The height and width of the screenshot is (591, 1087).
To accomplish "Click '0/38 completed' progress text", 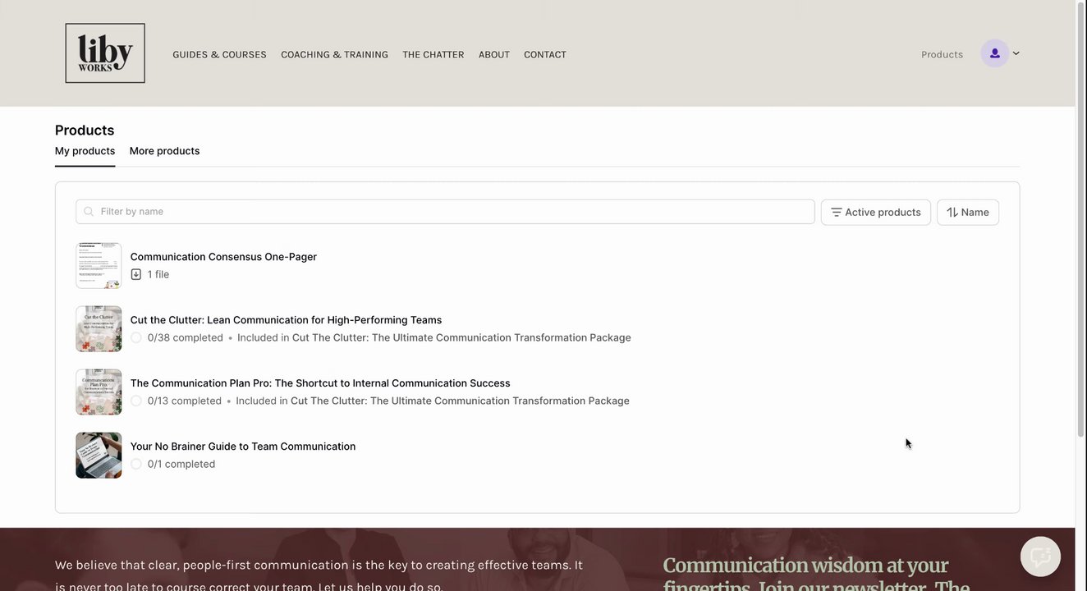I will pyautogui.click(x=186, y=337).
